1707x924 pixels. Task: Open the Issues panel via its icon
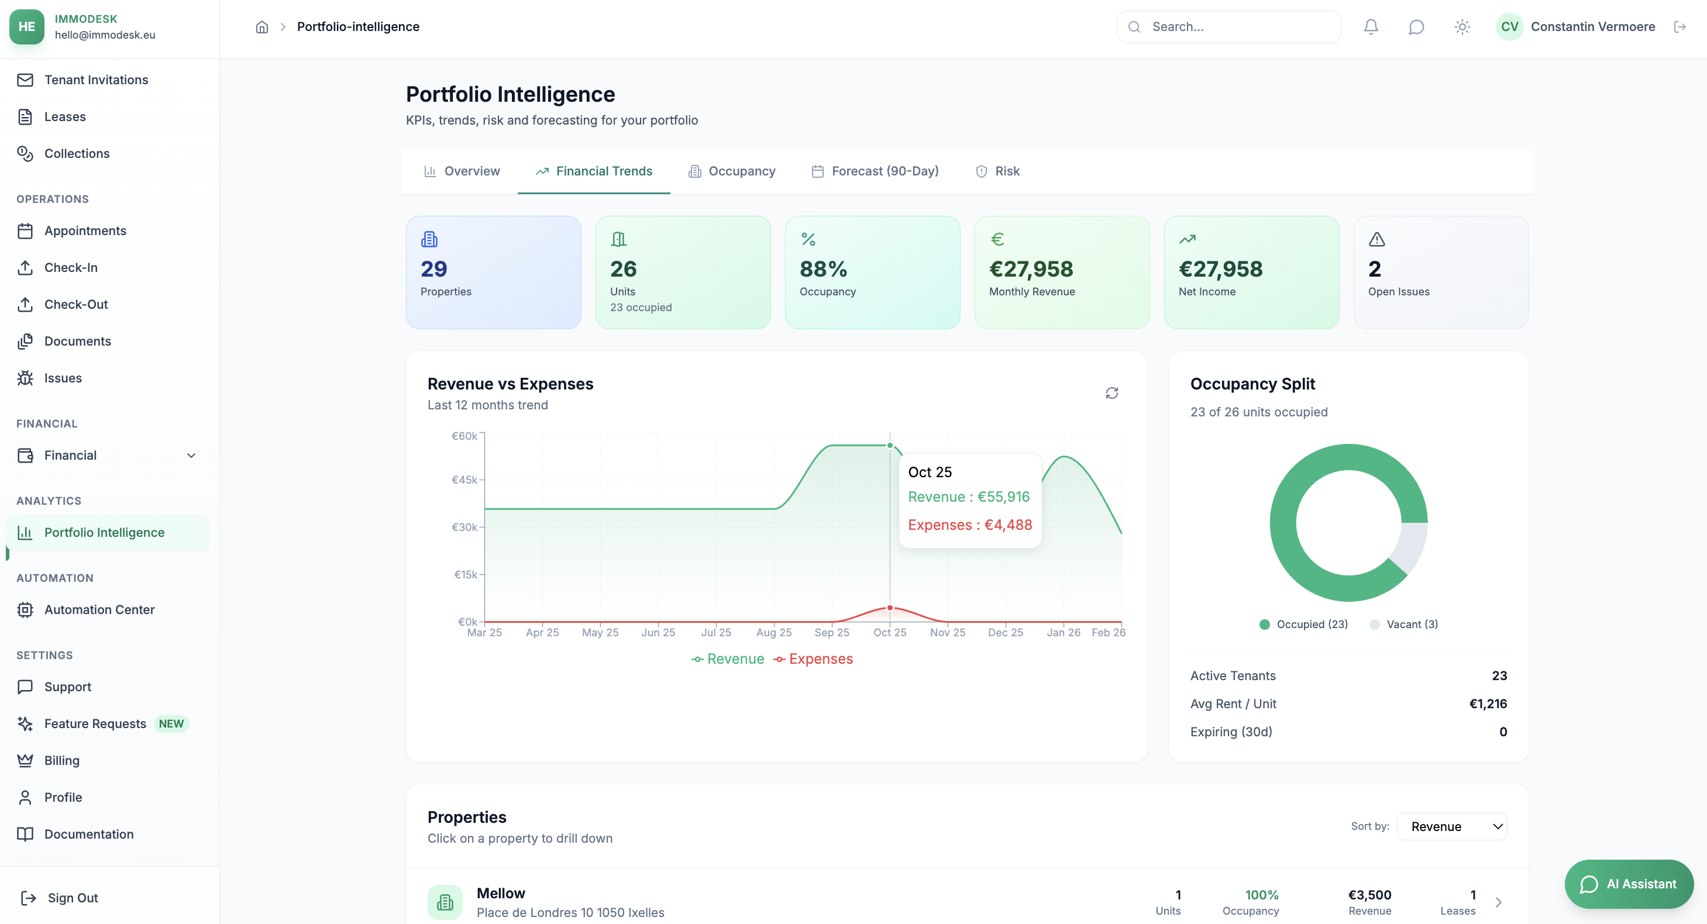point(25,378)
